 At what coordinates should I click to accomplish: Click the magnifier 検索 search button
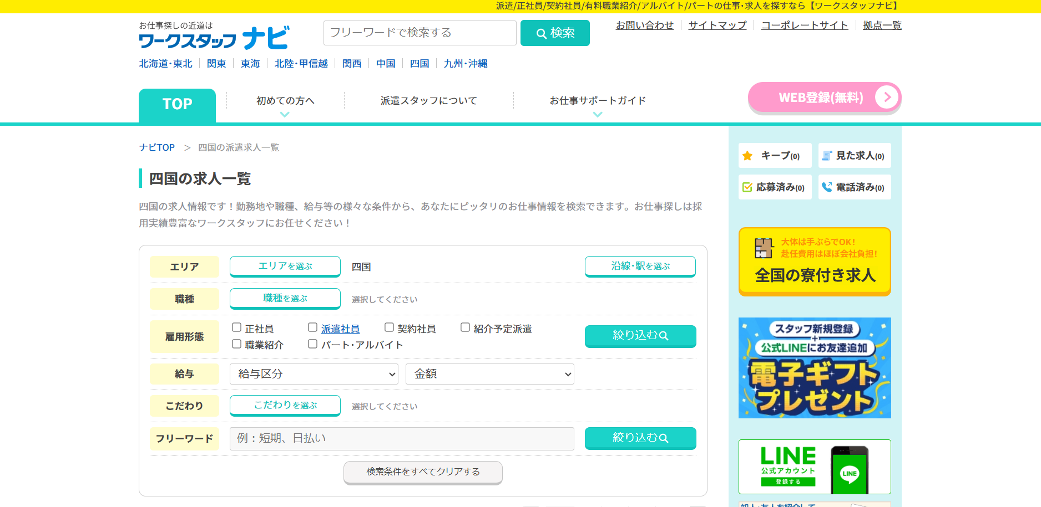[555, 33]
